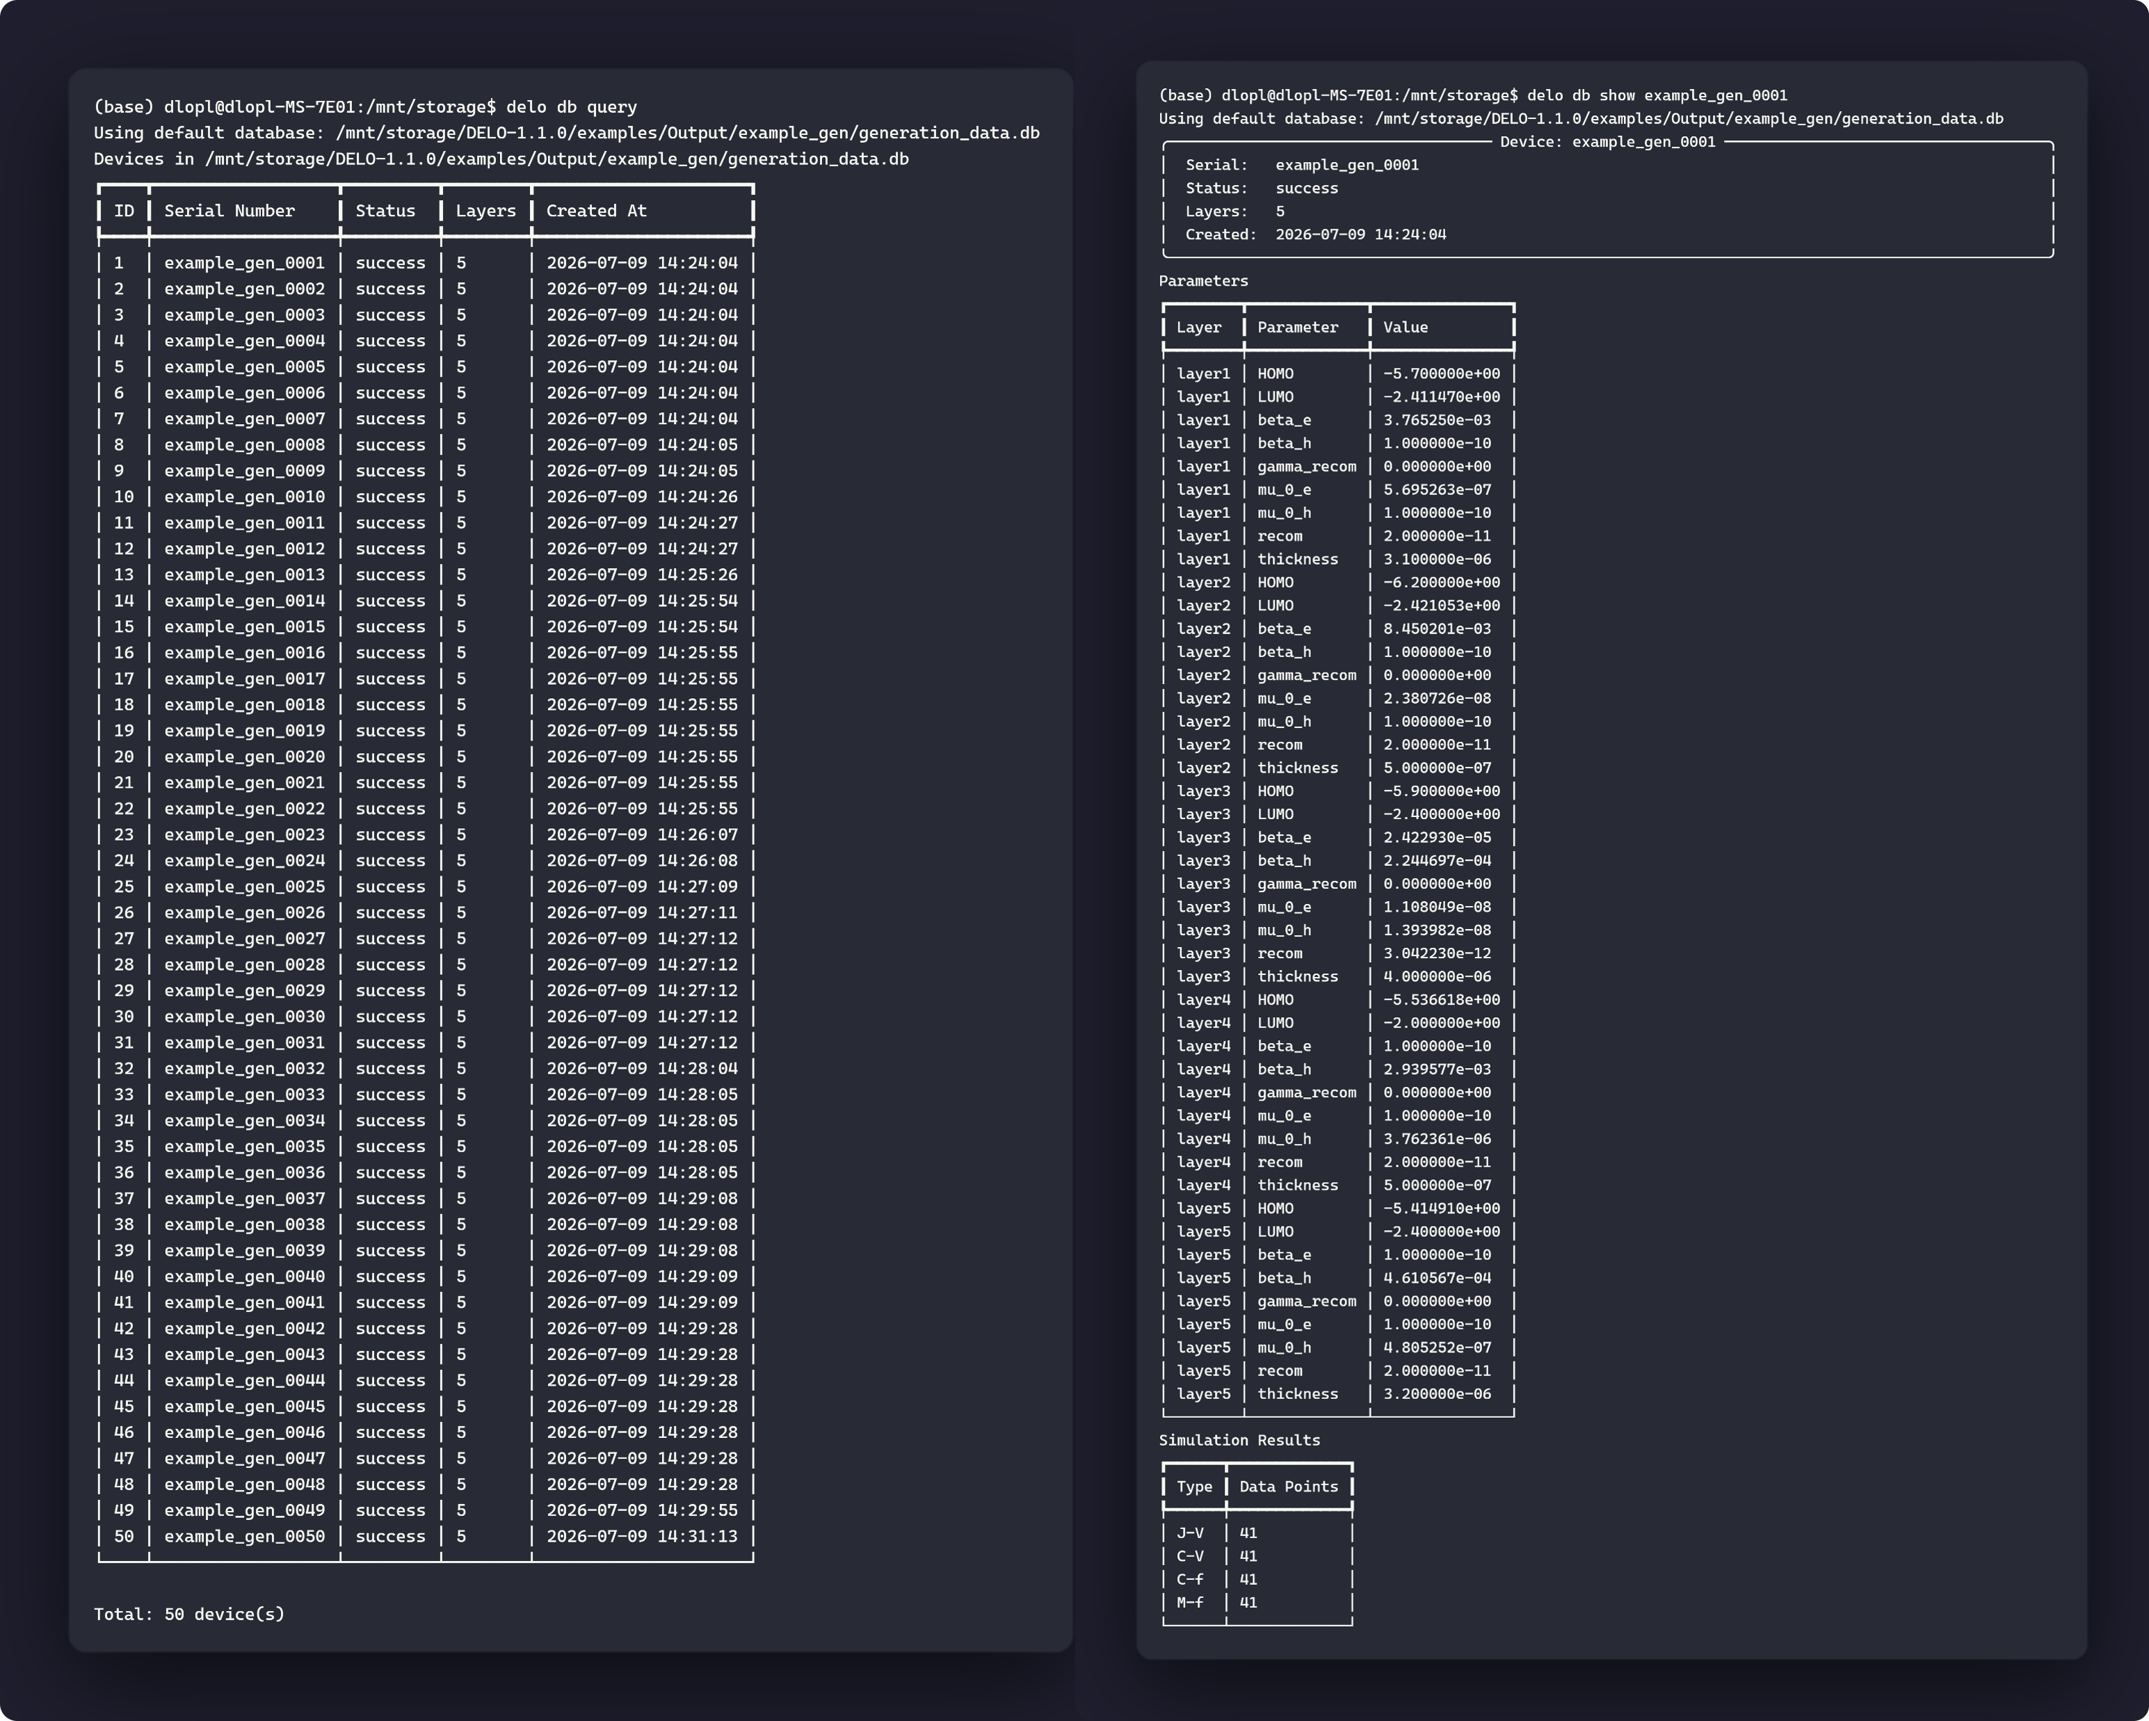2149x1721 pixels.
Task: Click the layer5 thickness value 3.200000e-06
Action: pyautogui.click(x=1436, y=1394)
